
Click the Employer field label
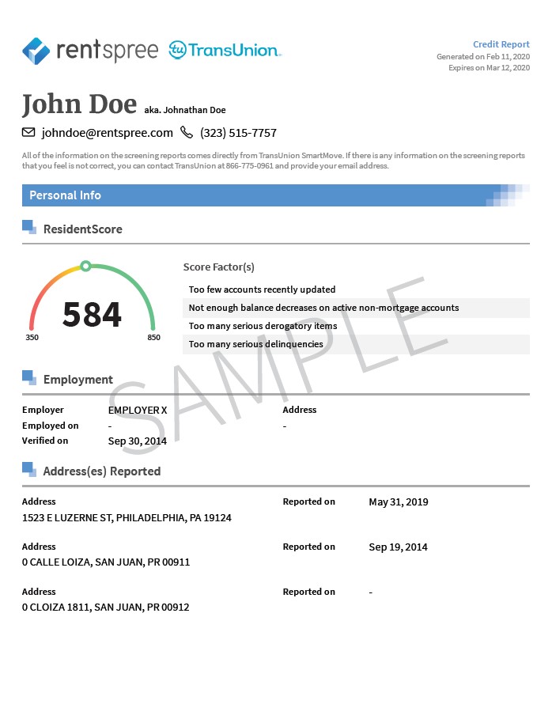tap(43, 410)
